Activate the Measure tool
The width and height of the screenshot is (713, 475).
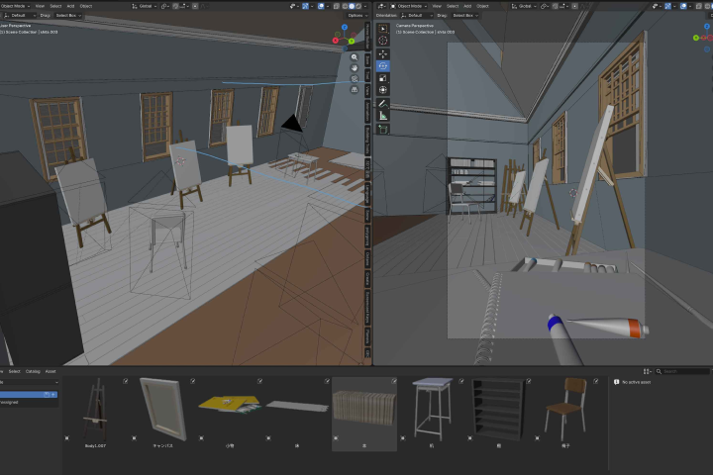383,116
